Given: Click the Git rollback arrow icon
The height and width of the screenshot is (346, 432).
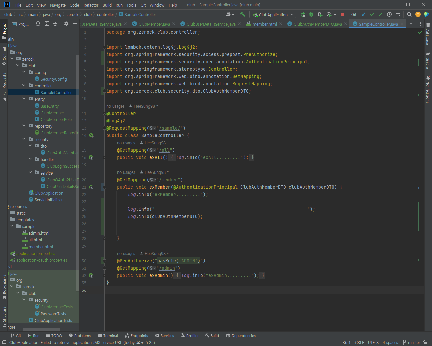Looking at the screenshot, I should click(x=398, y=14).
